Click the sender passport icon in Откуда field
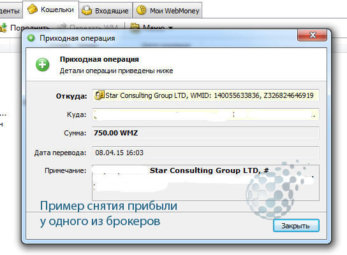347x255 pixels. tap(99, 95)
